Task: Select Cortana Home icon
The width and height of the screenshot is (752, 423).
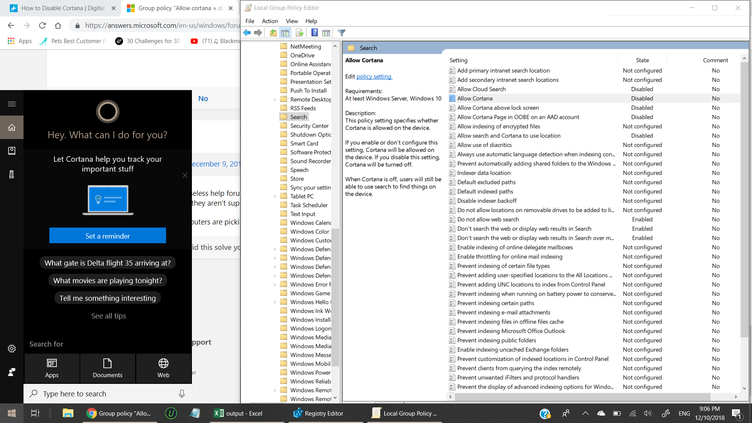Action: [12, 127]
